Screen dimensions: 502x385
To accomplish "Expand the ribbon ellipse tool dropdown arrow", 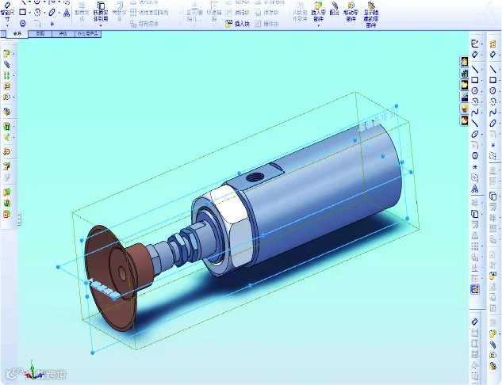I will 59,13.
